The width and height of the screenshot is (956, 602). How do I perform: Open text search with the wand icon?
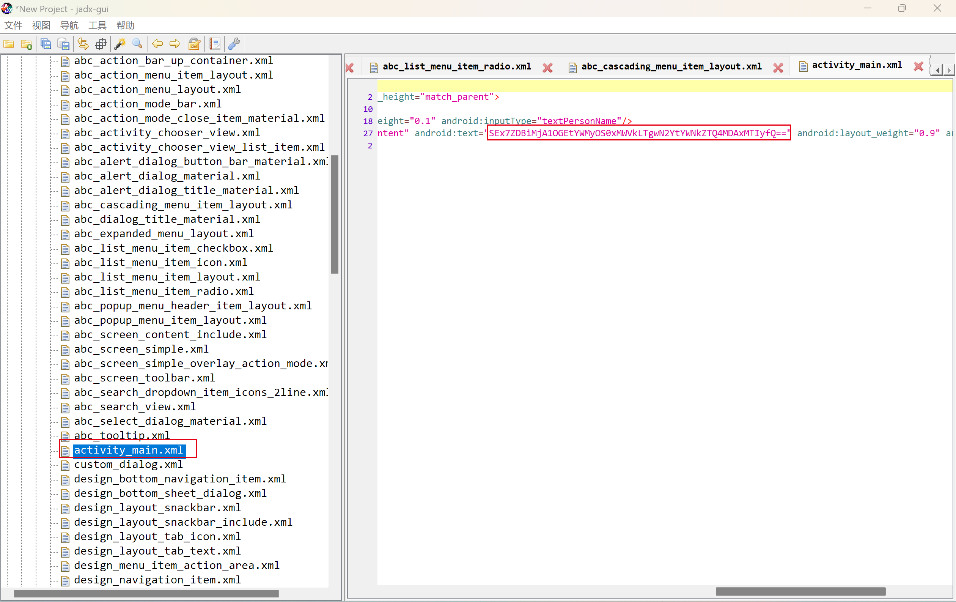(x=120, y=44)
